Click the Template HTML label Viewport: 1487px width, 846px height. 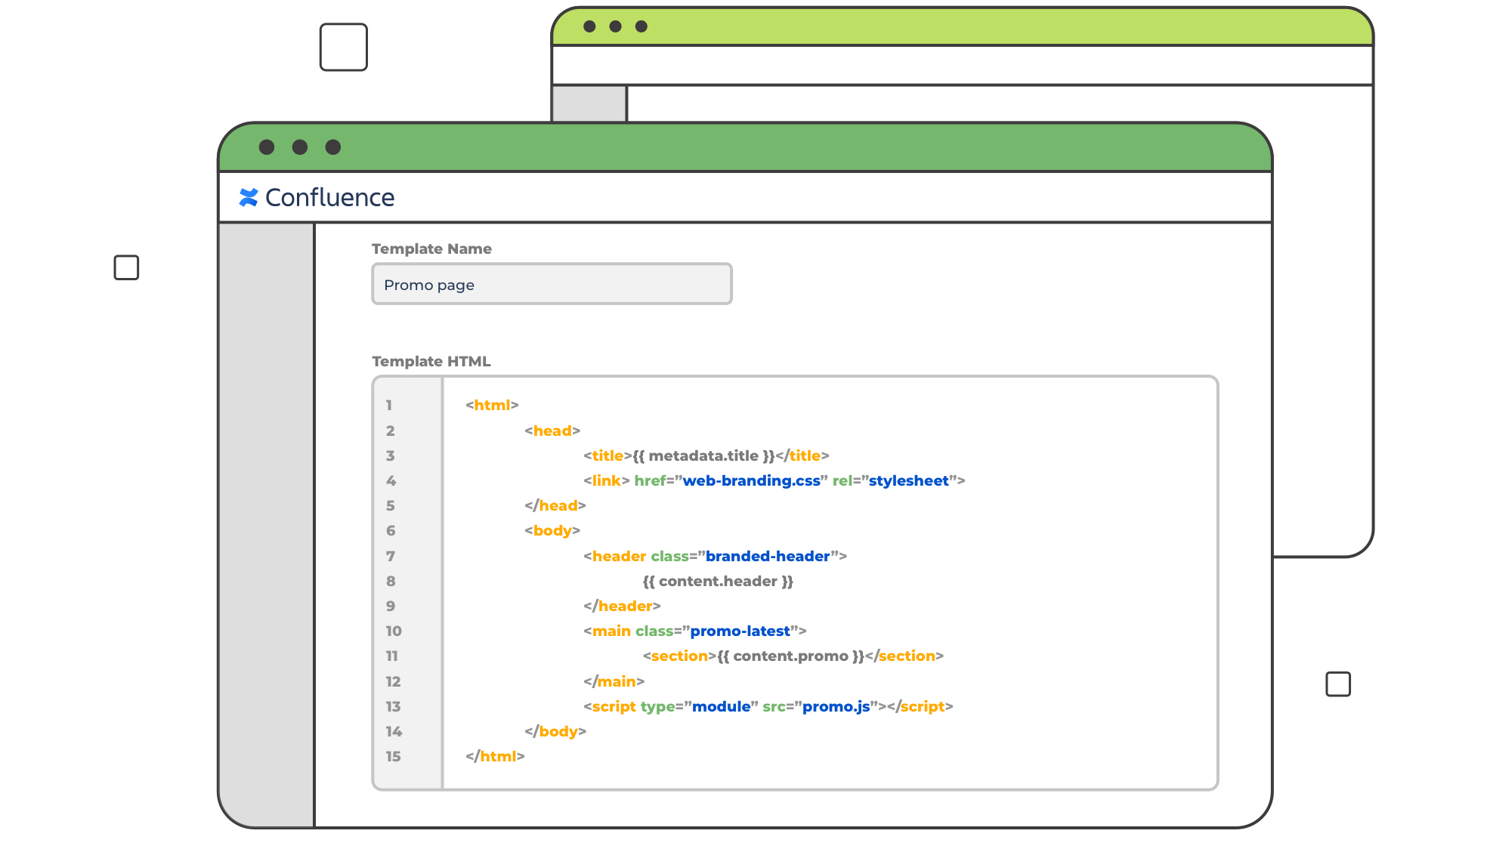coord(431,362)
